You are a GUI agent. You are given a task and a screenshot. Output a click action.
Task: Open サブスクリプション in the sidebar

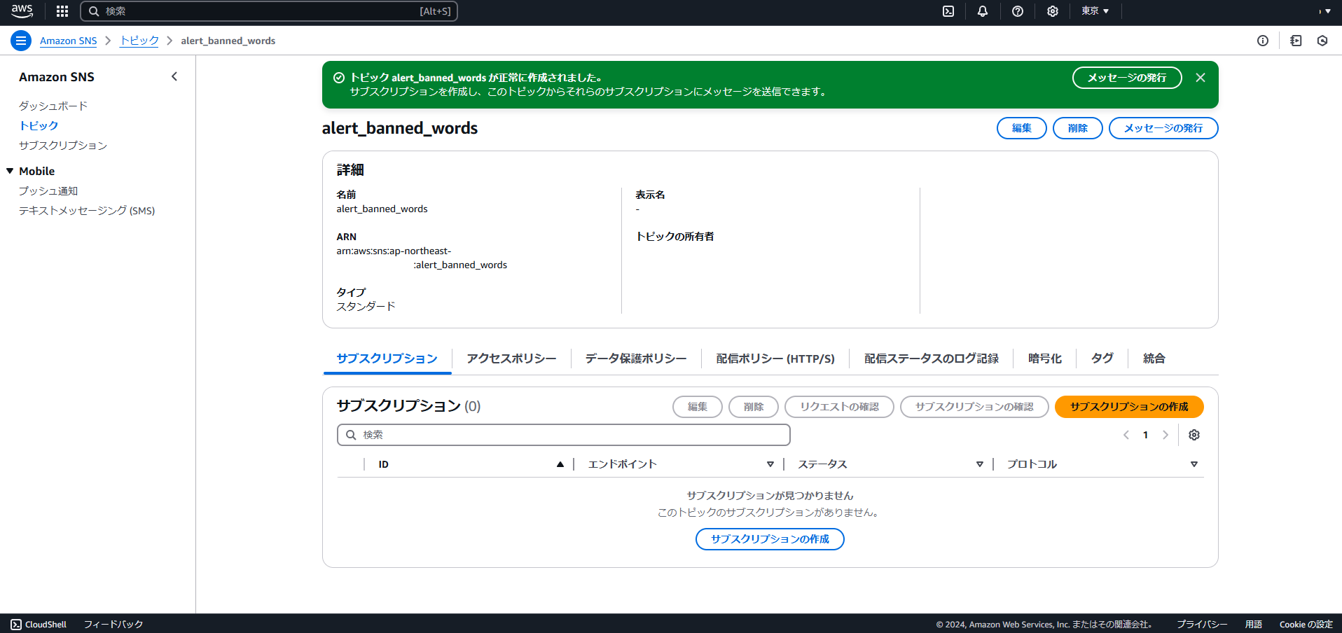click(63, 145)
